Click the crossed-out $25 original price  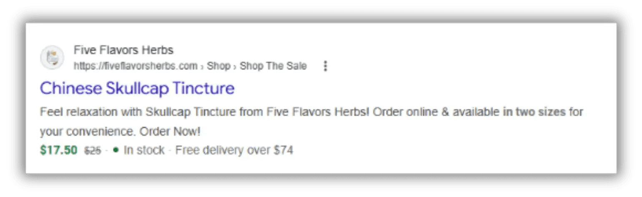coord(93,150)
